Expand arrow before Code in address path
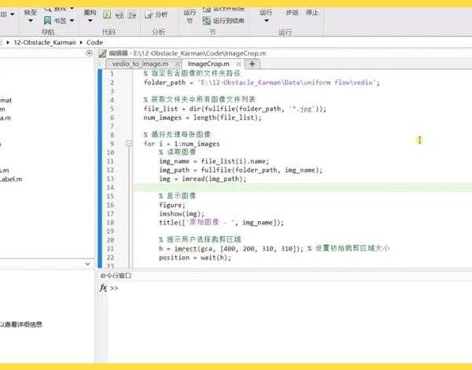Viewport: 472px width, 370px height. (81, 43)
